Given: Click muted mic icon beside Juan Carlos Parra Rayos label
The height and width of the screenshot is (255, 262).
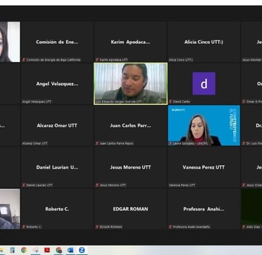Looking at the screenshot, I should point(97,144).
